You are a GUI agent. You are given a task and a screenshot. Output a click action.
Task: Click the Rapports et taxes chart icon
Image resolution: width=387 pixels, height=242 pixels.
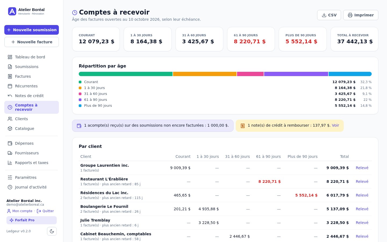[10, 163]
